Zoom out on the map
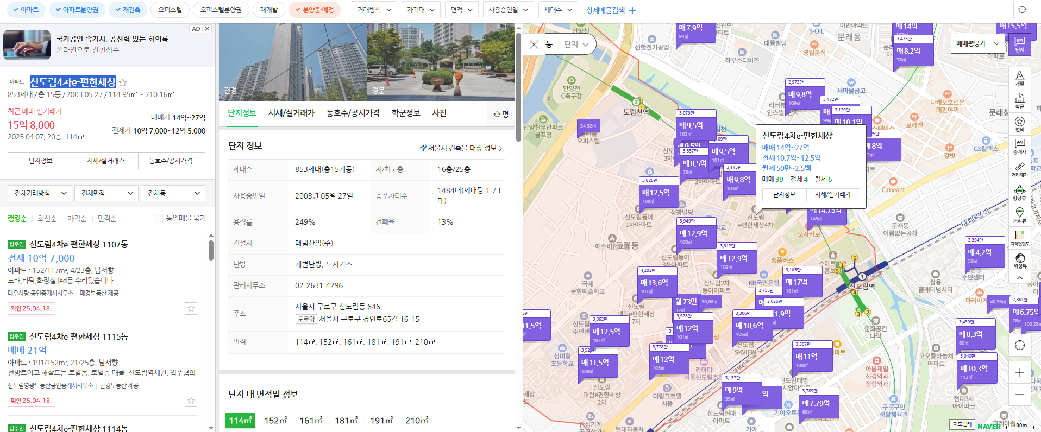 pyautogui.click(x=1020, y=395)
